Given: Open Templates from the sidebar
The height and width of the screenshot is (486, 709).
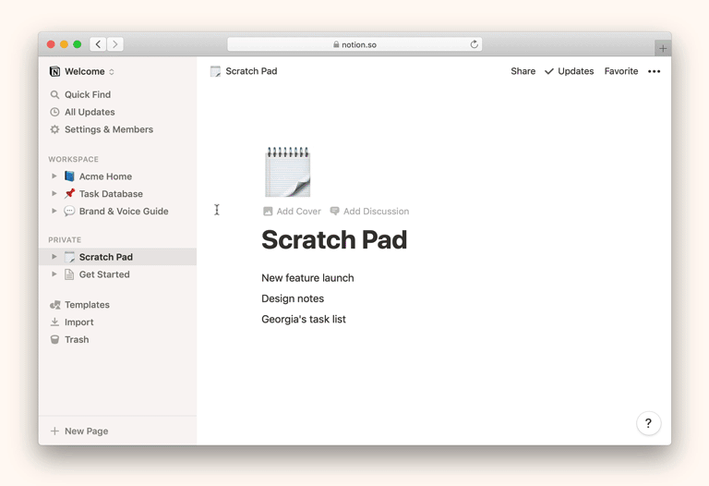Looking at the screenshot, I should coord(86,304).
